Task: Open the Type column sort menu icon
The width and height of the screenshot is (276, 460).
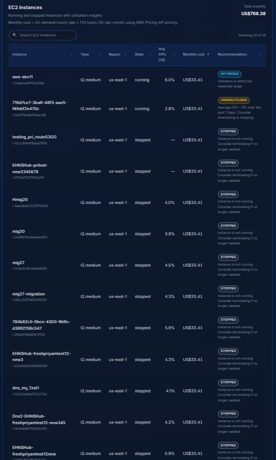Action: [100, 55]
